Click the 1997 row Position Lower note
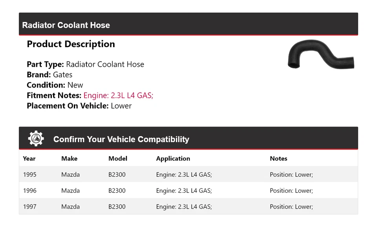 [291, 207]
